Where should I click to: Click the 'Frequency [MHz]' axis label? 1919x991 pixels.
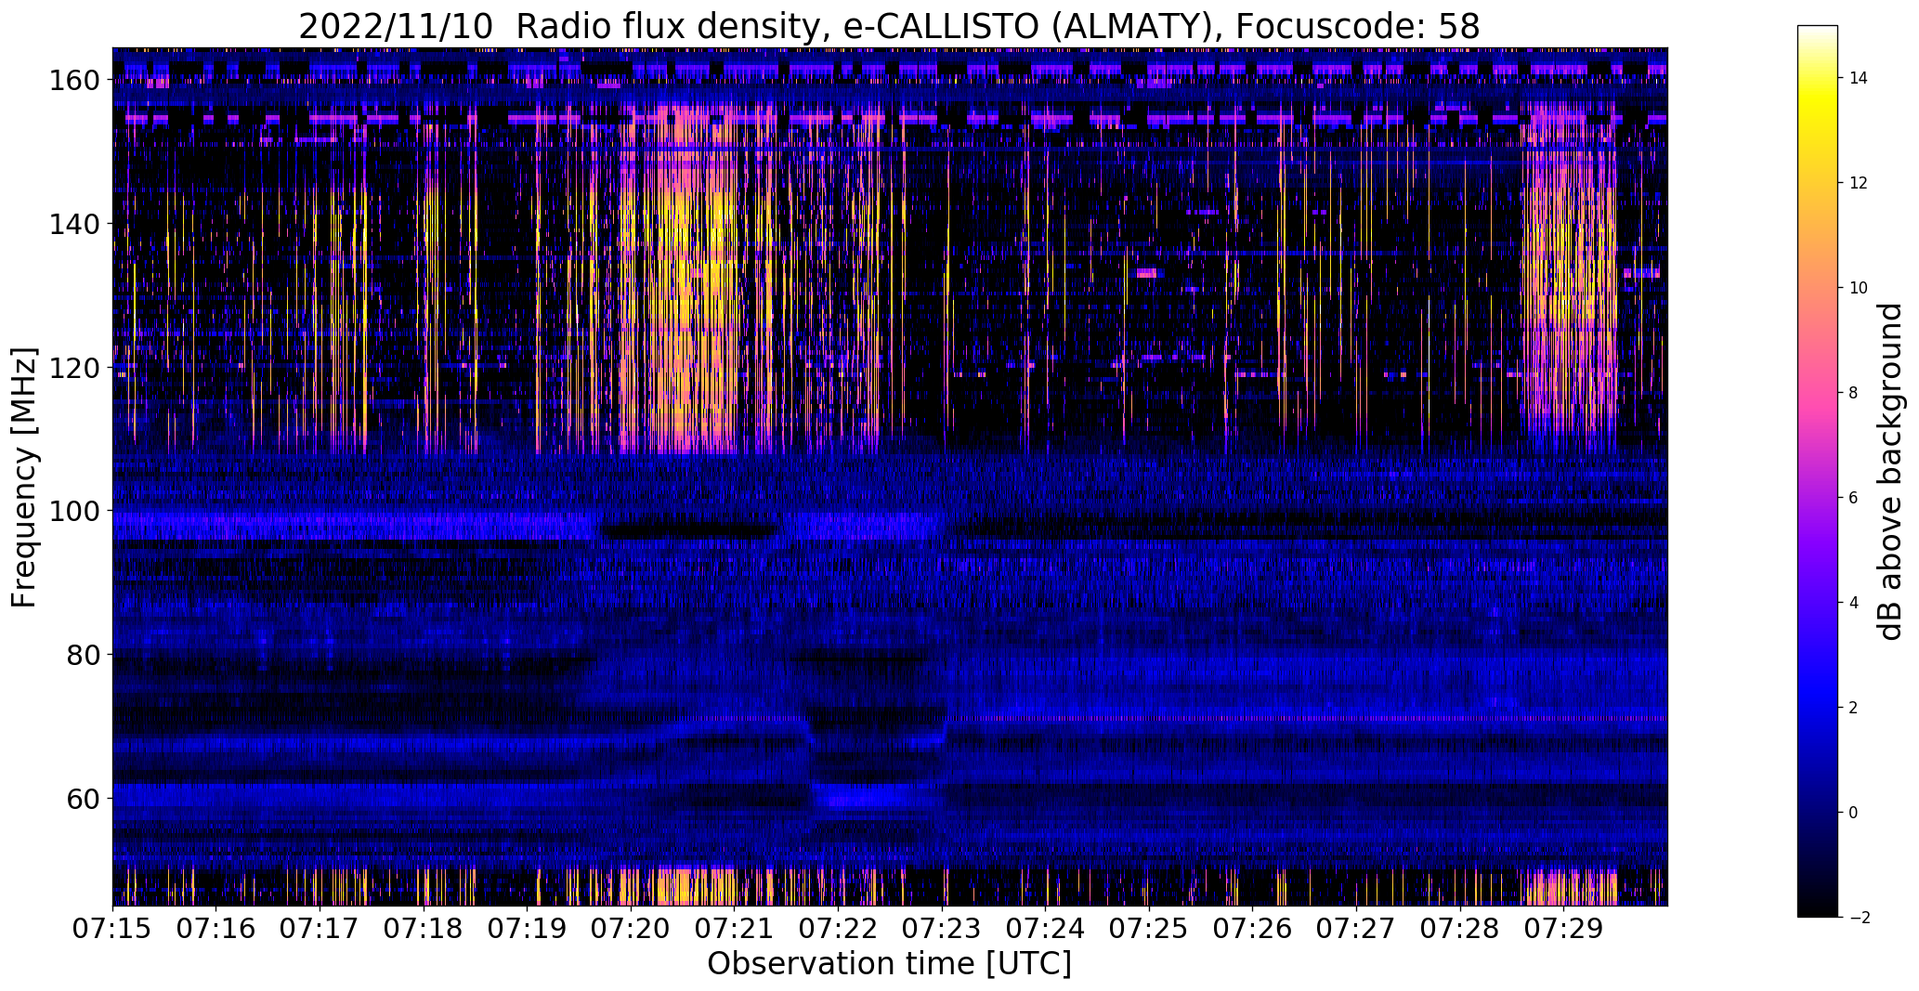click(24, 477)
